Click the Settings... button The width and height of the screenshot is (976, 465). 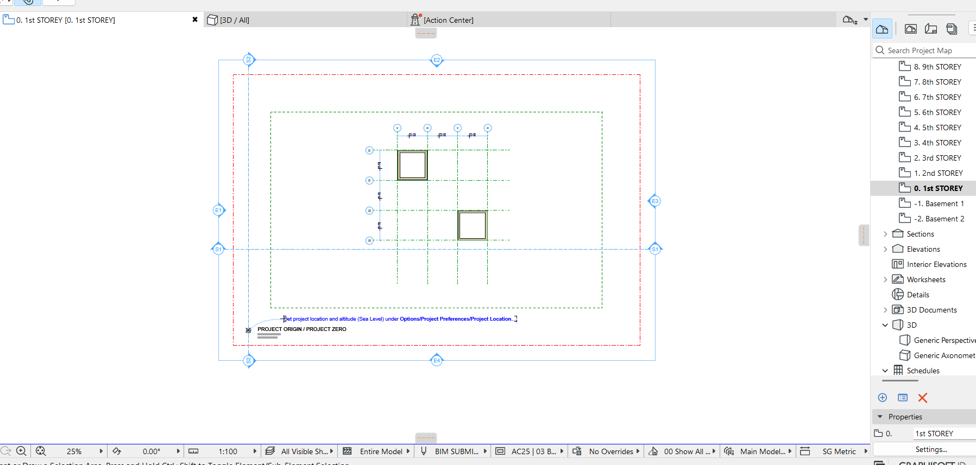[931, 449]
